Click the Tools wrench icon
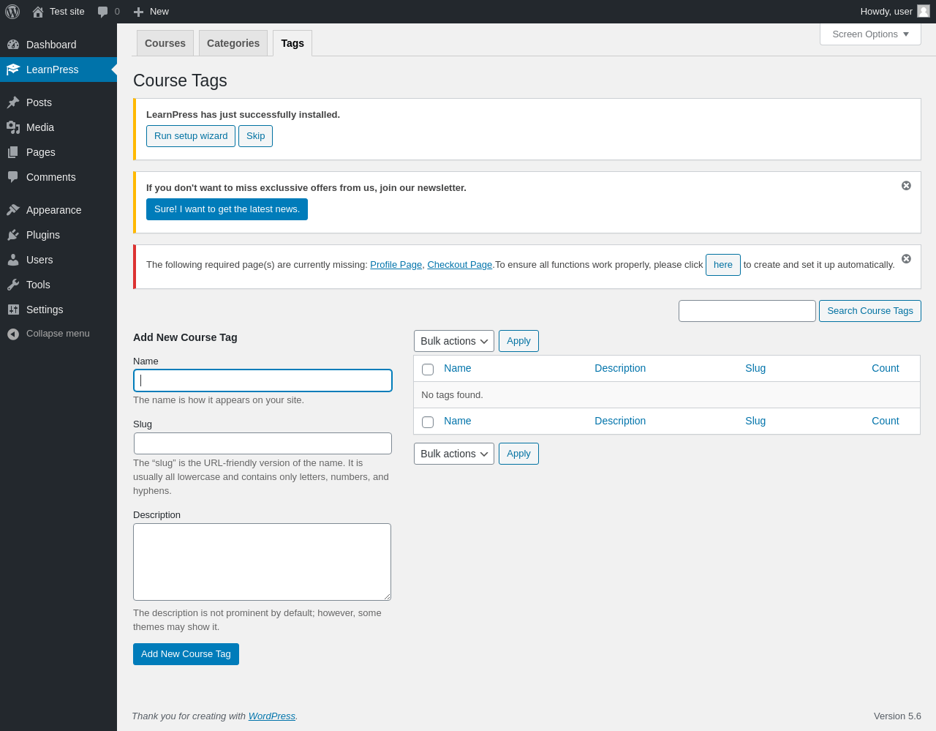 13,285
